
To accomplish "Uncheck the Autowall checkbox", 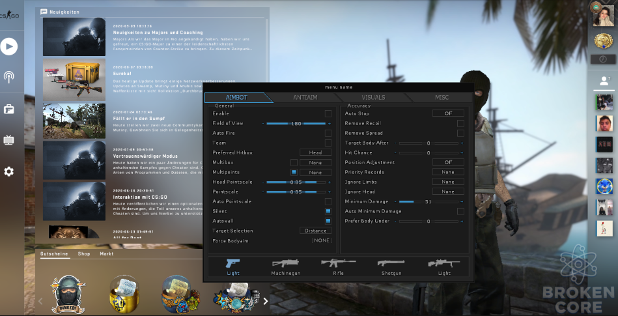I will coord(328,221).
